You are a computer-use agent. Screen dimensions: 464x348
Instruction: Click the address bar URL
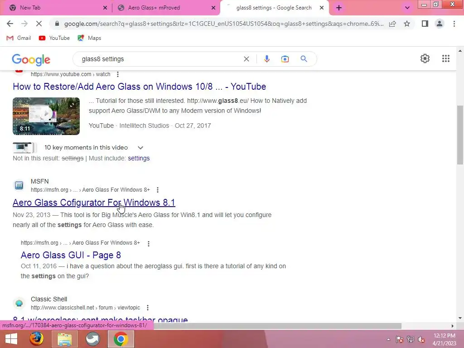[224, 24]
